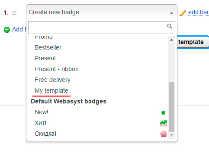Click the dropdown list scrollbar thumb
The height and width of the screenshot is (162, 209).
pos(171,107)
